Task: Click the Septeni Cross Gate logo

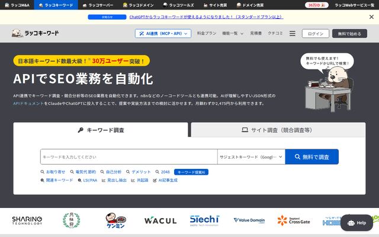Action: (x=294, y=220)
